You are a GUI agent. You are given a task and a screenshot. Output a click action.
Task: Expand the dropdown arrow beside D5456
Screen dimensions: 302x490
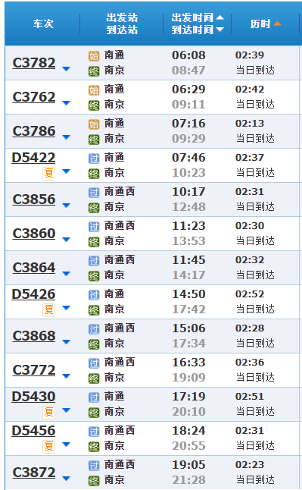(x=66, y=444)
